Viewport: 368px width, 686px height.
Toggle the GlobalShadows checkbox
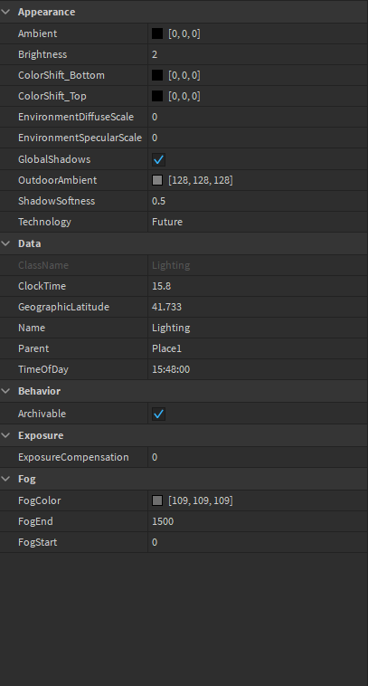158,159
